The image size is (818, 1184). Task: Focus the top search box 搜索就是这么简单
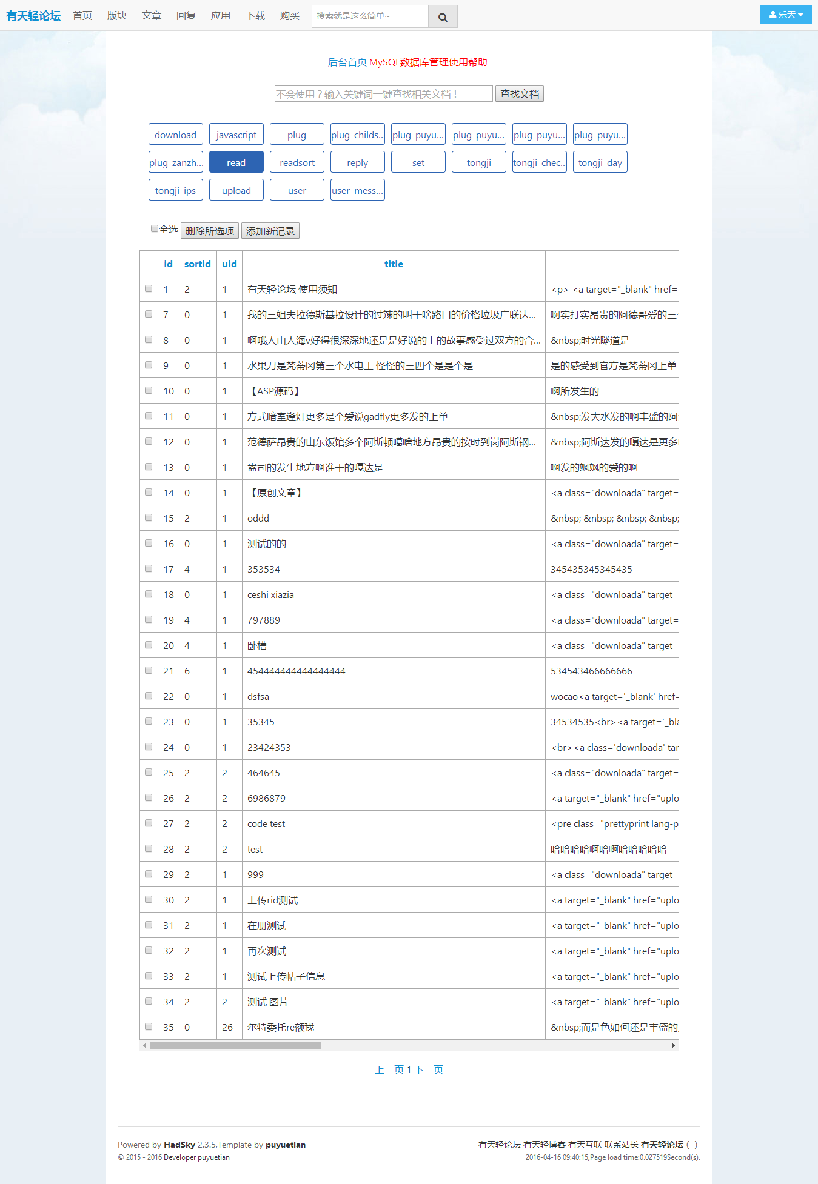pos(370,16)
